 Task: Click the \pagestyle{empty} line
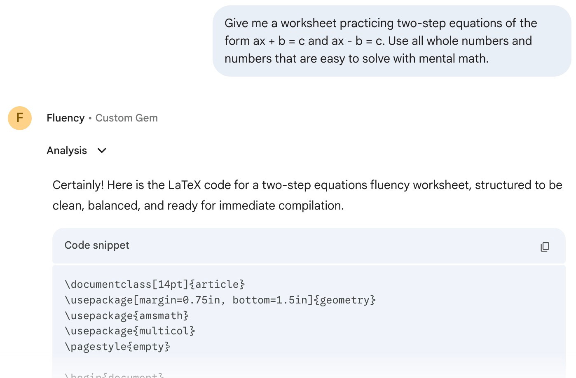tap(117, 347)
